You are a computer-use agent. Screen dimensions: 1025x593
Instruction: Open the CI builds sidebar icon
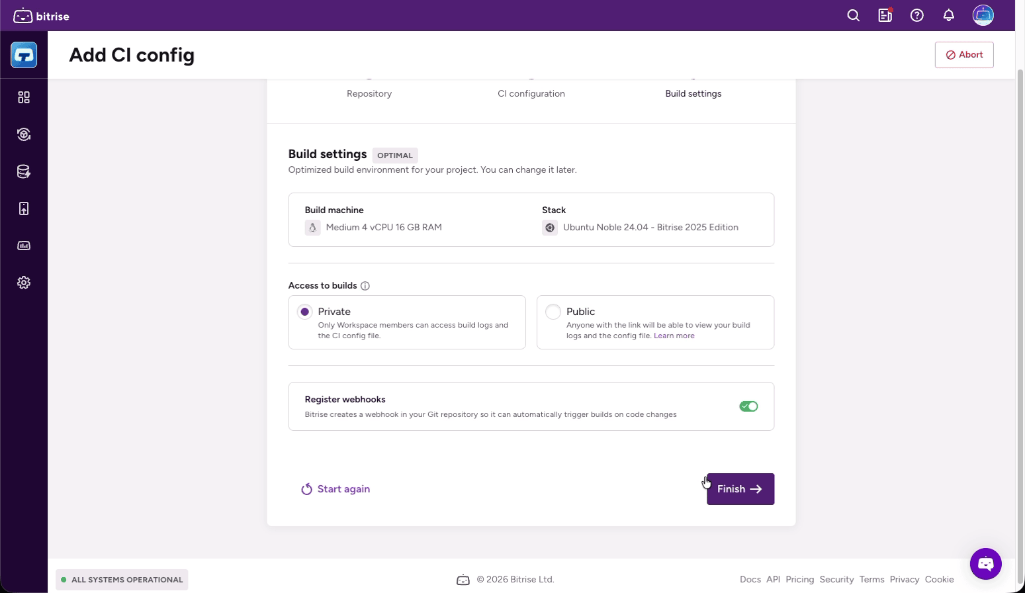24,134
